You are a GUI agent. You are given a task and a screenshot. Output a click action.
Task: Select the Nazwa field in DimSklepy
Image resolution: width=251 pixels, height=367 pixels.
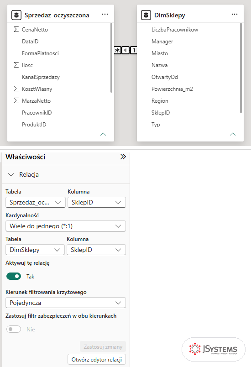point(159,65)
